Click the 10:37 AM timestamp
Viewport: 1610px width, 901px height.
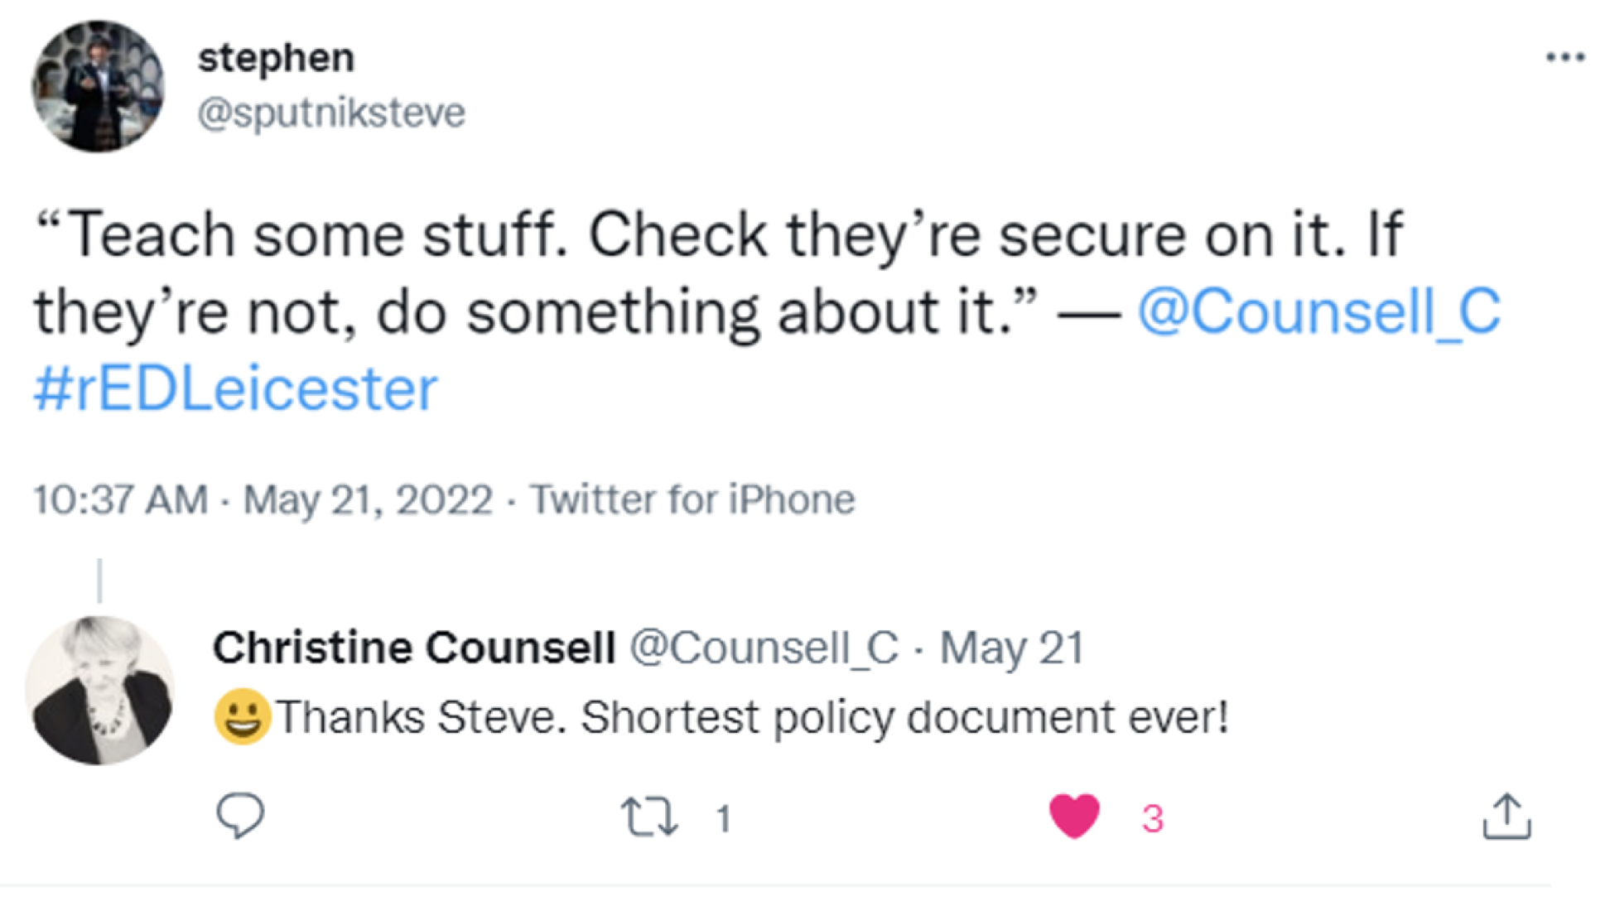click(120, 499)
